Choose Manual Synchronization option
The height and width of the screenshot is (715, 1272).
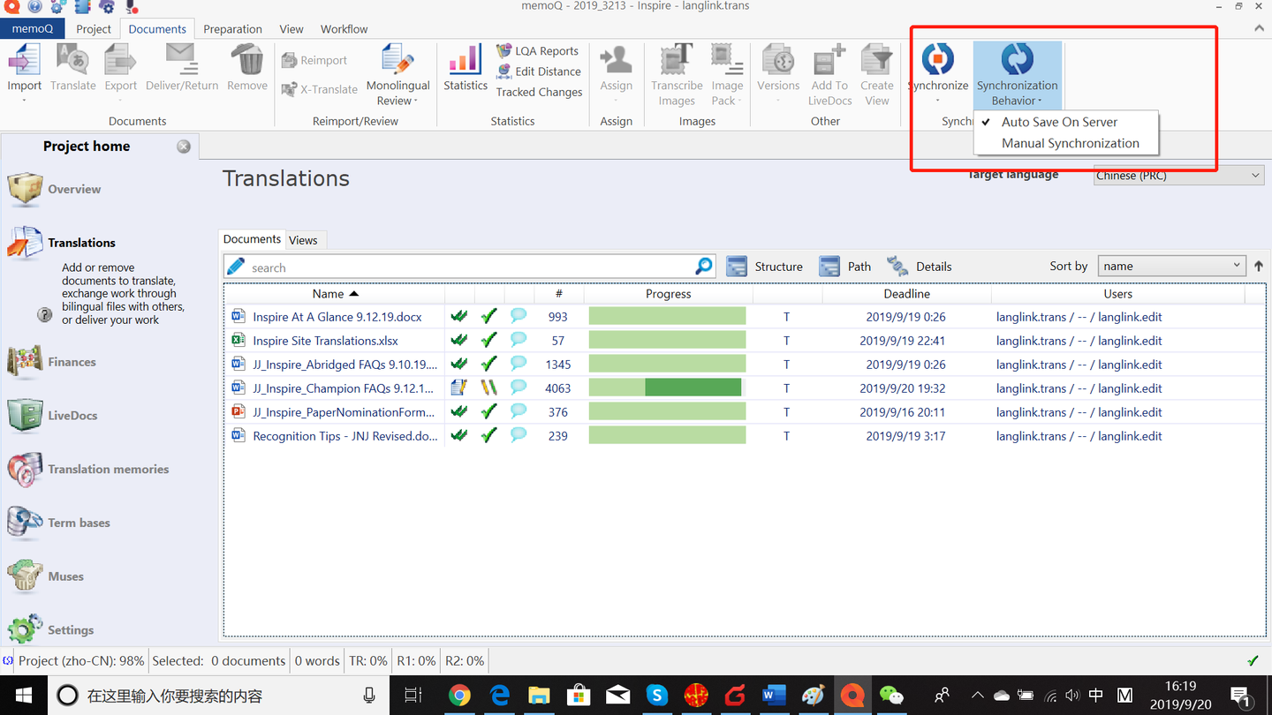(1070, 143)
